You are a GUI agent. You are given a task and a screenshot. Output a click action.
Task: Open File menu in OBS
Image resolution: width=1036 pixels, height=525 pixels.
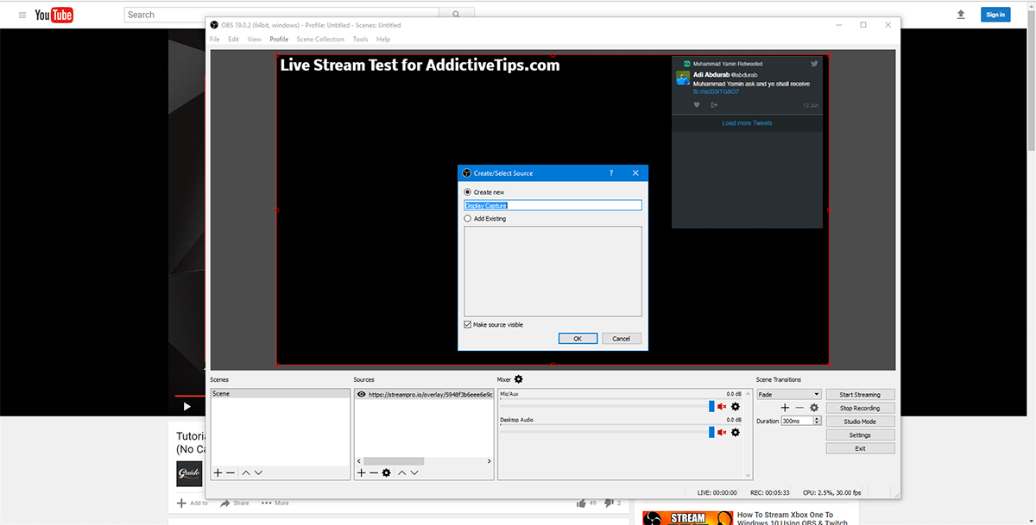tap(215, 39)
